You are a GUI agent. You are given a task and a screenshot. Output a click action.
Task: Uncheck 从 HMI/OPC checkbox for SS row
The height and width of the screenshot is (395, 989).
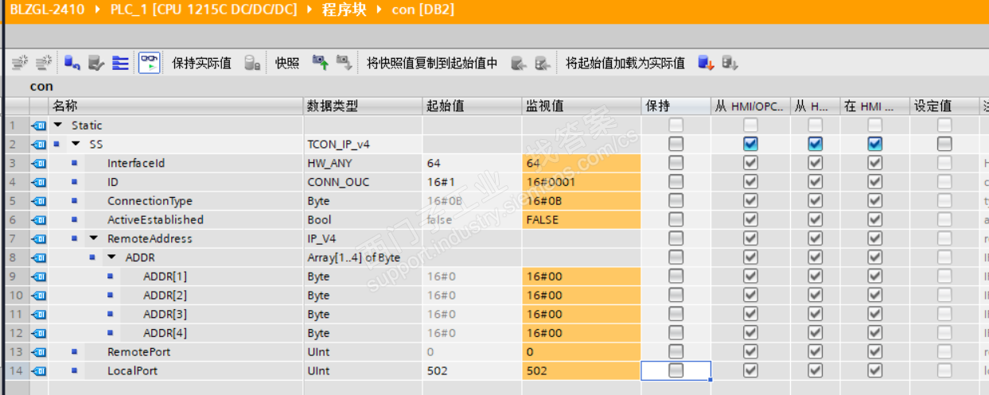click(x=750, y=144)
